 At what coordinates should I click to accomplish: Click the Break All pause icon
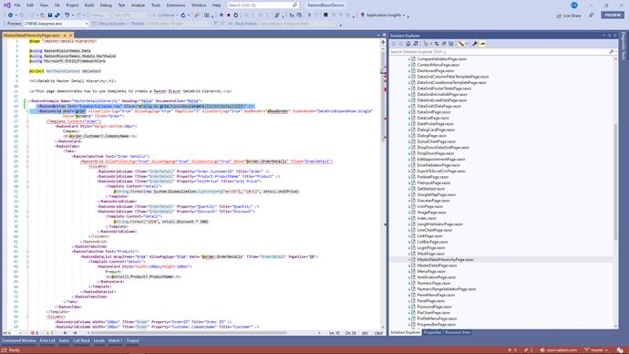point(222,15)
